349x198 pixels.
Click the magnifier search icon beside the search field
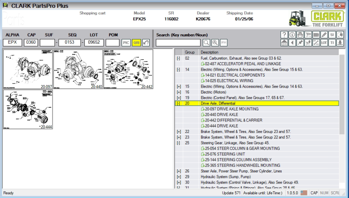click(x=206, y=43)
